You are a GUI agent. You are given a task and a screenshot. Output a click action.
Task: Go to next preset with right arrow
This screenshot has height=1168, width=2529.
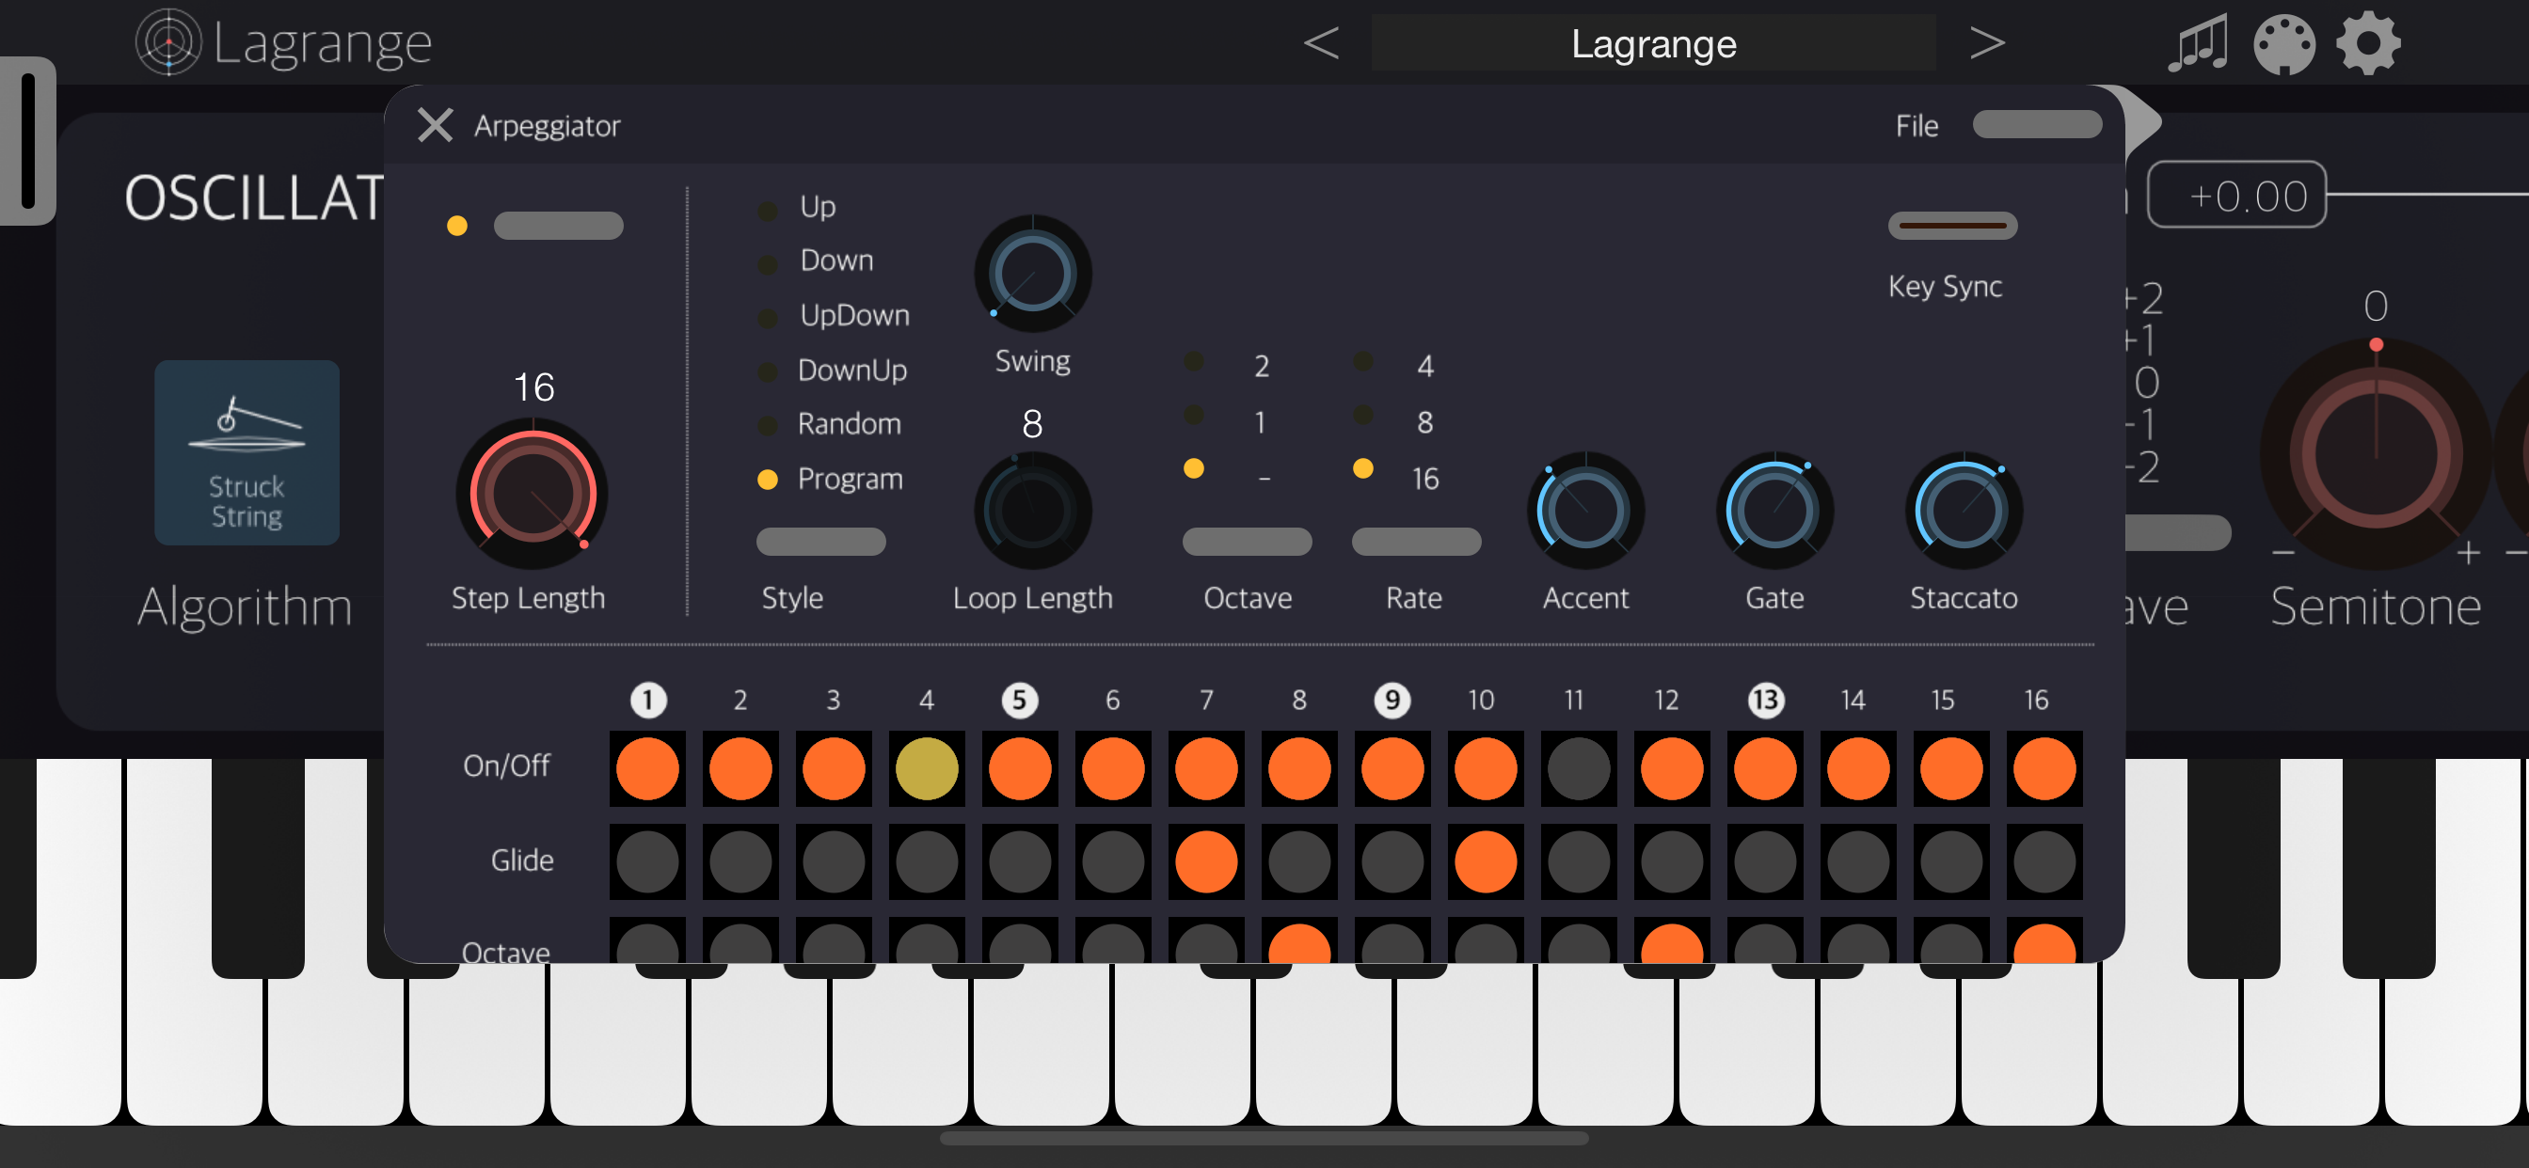click(1986, 43)
